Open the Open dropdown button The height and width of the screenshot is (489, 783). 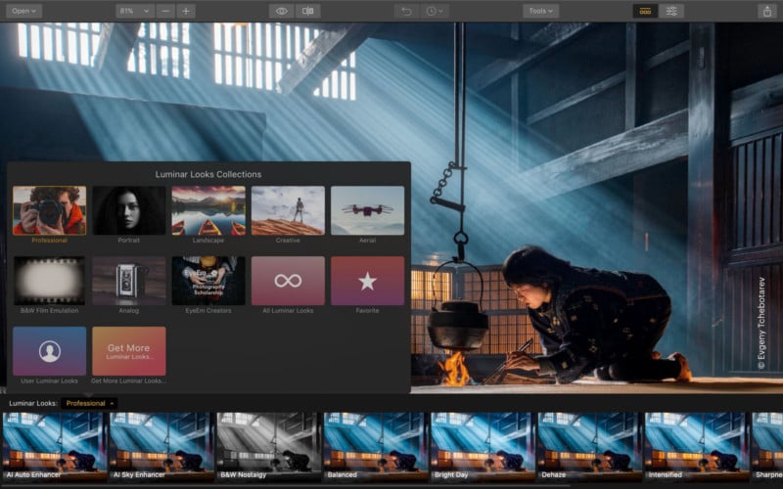(x=23, y=11)
